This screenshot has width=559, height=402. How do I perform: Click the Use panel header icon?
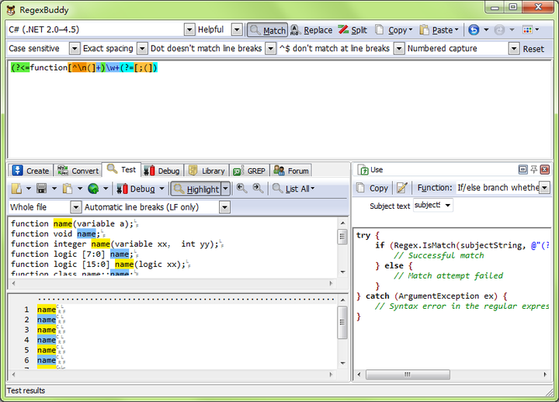click(363, 170)
